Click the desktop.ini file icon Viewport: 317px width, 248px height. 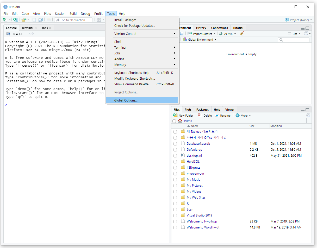183,155
